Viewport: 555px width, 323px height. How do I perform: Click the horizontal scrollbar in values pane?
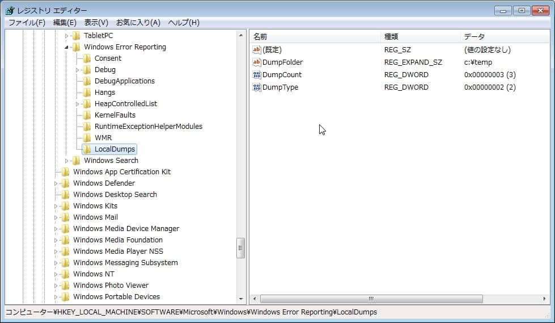[x=371, y=299]
